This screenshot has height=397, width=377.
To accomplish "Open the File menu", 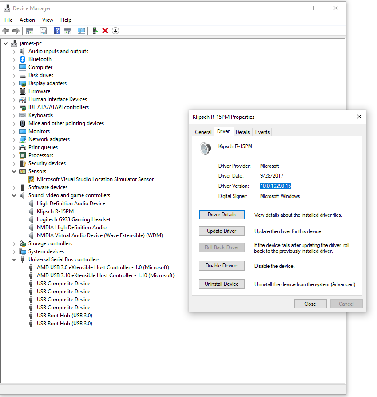I will pyautogui.click(x=8, y=20).
